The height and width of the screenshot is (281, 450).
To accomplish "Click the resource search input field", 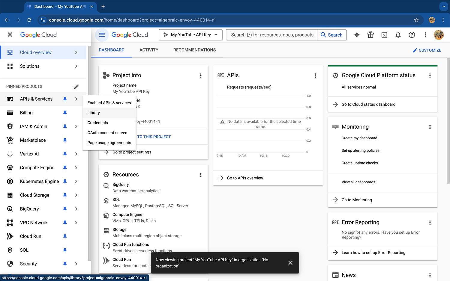I will click(x=272, y=35).
